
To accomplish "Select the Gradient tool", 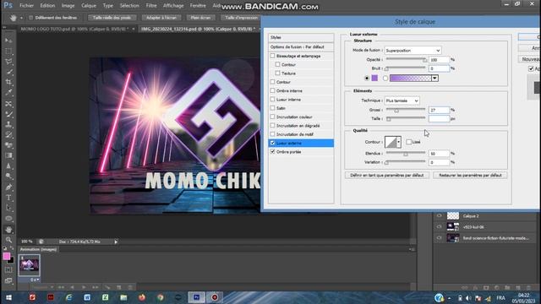I will click(x=8, y=155).
